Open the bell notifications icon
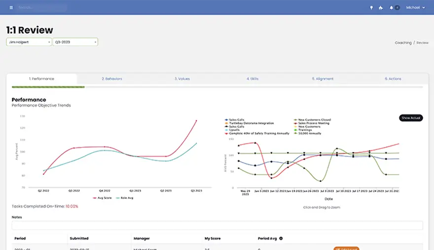Viewport: 434px width, 250px height. pos(392,8)
